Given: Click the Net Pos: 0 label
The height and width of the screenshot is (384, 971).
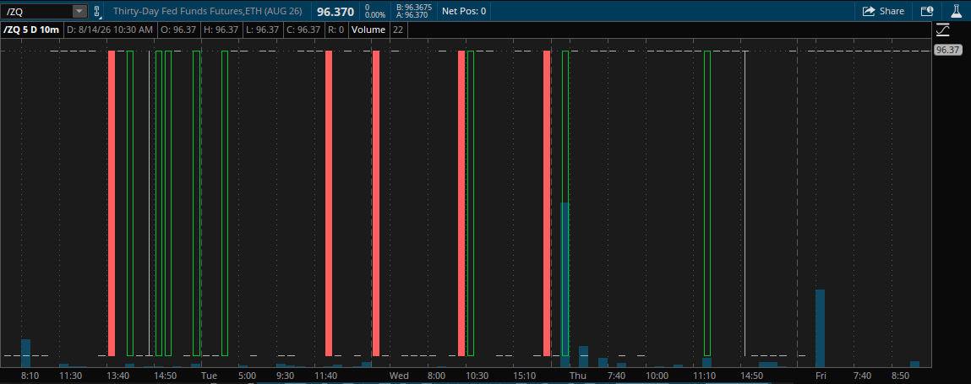Looking at the screenshot, I should click(x=464, y=11).
